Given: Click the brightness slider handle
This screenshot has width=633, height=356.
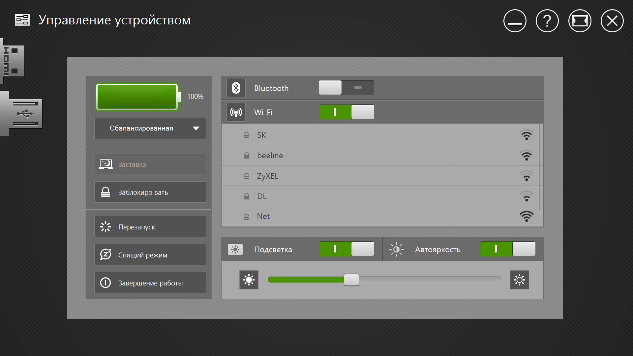Looking at the screenshot, I should pyautogui.click(x=351, y=280).
